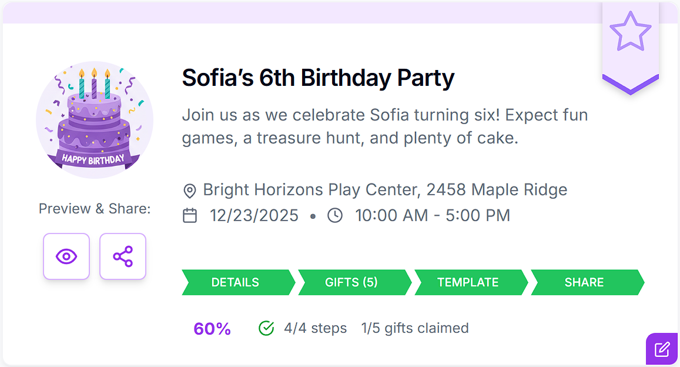Viewport: 680px width, 367px height.
Task: Click the location pin icon
Action: click(x=189, y=191)
